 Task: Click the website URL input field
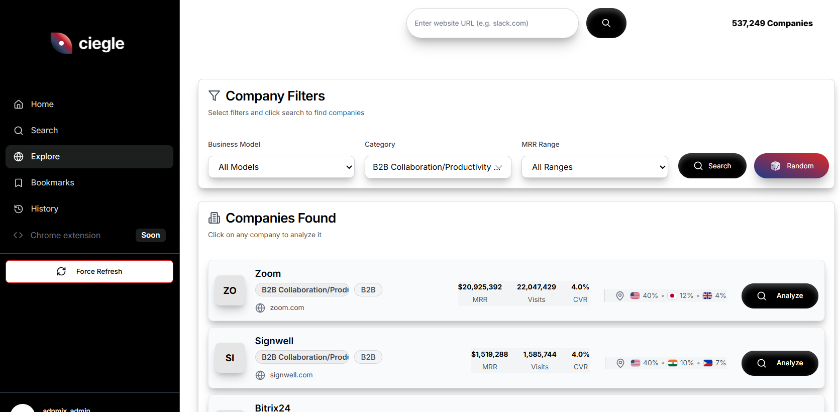click(x=492, y=23)
